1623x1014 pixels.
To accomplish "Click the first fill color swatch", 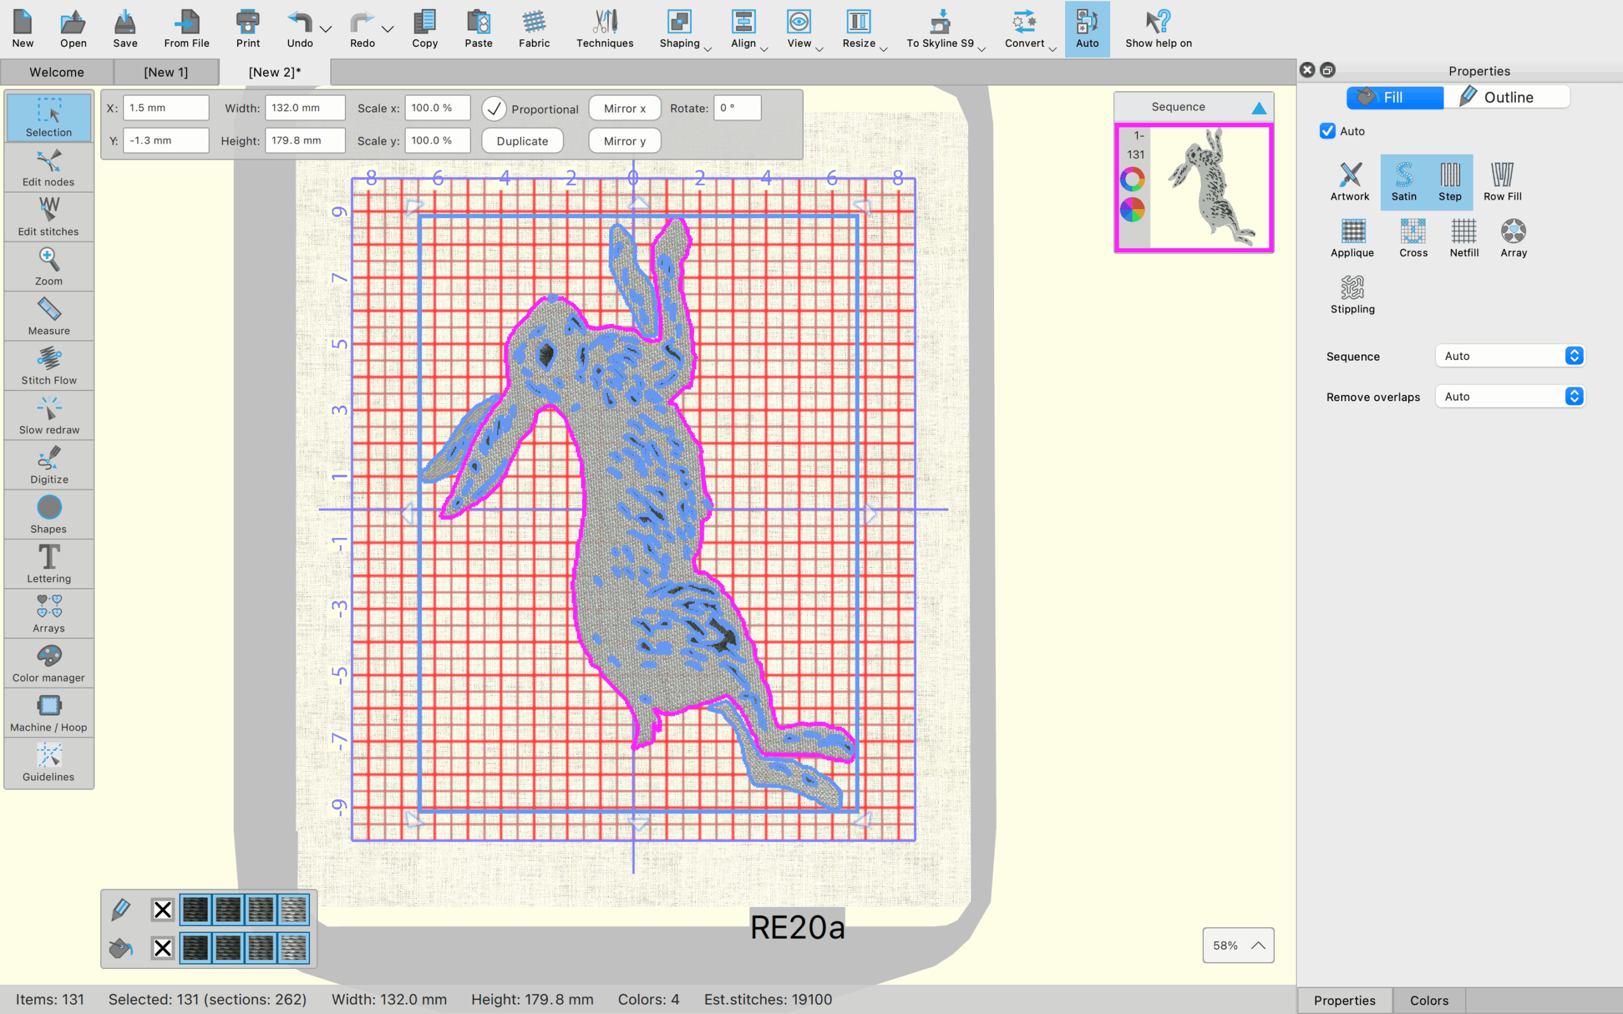I will click(195, 947).
